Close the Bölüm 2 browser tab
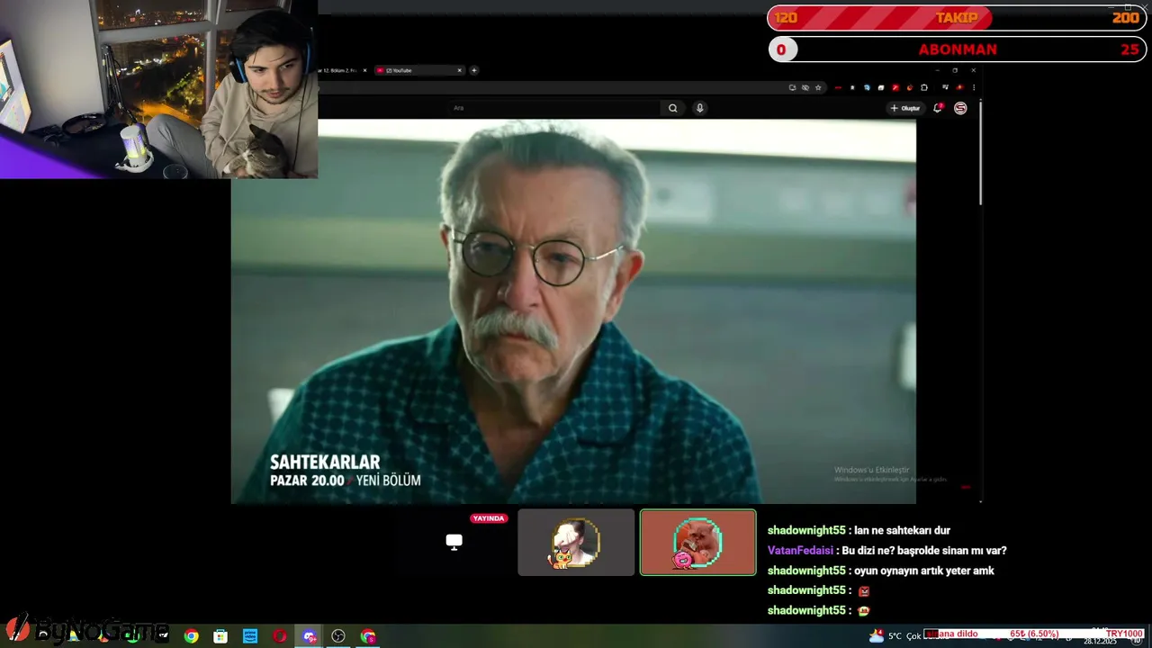 [x=364, y=70]
